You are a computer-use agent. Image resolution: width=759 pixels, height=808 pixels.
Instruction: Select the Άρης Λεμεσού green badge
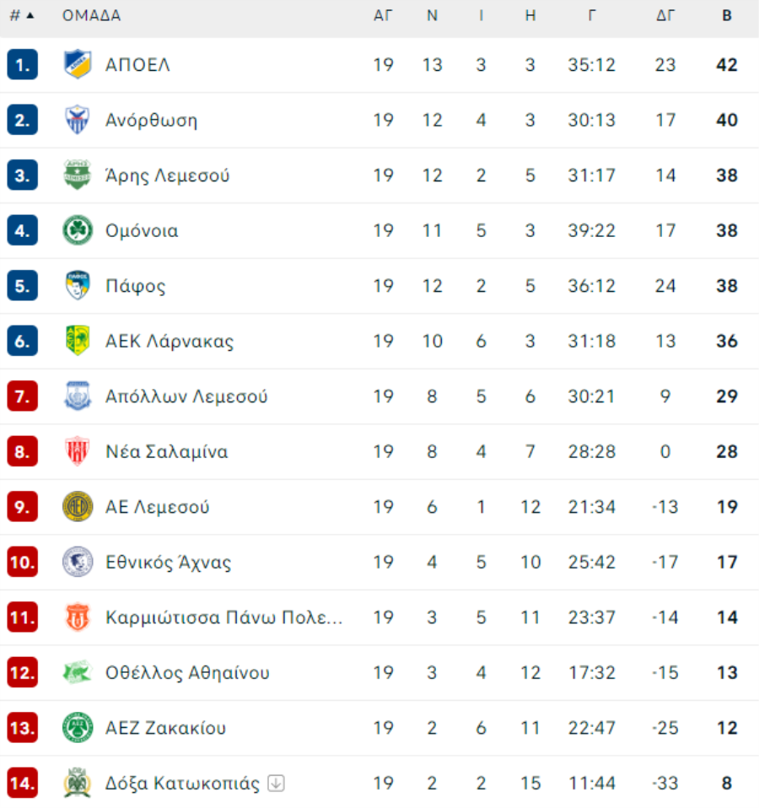(x=78, y=175)
